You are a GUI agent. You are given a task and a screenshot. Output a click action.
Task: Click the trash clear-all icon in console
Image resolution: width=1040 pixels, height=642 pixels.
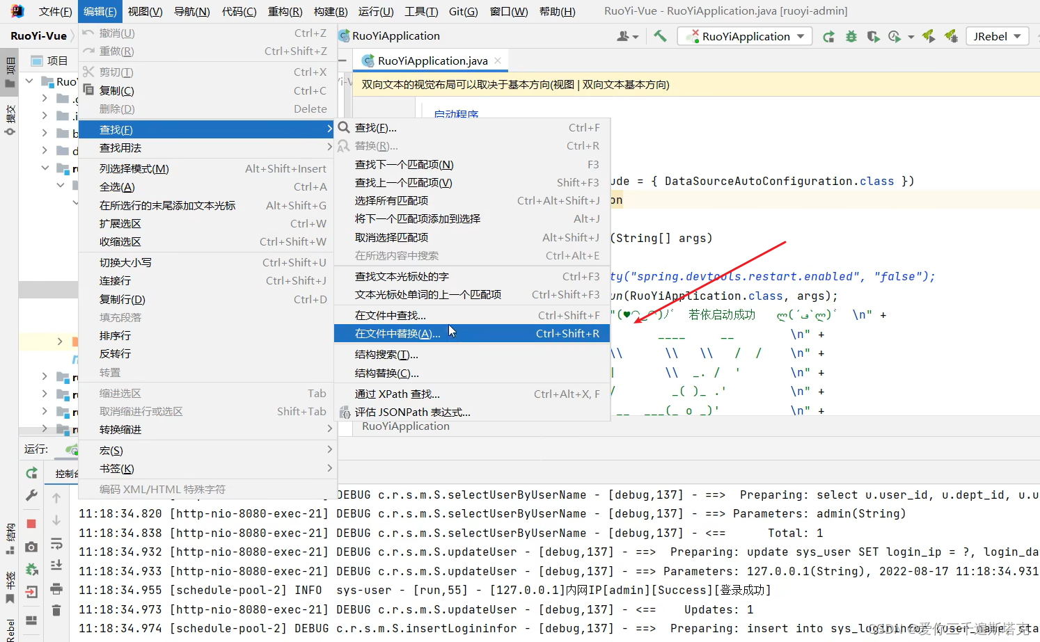pyautogui.click(x=56, y=611)
